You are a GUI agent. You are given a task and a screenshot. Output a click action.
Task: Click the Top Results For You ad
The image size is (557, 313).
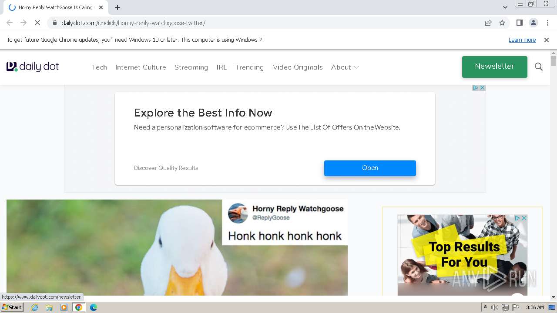point(462,255)
